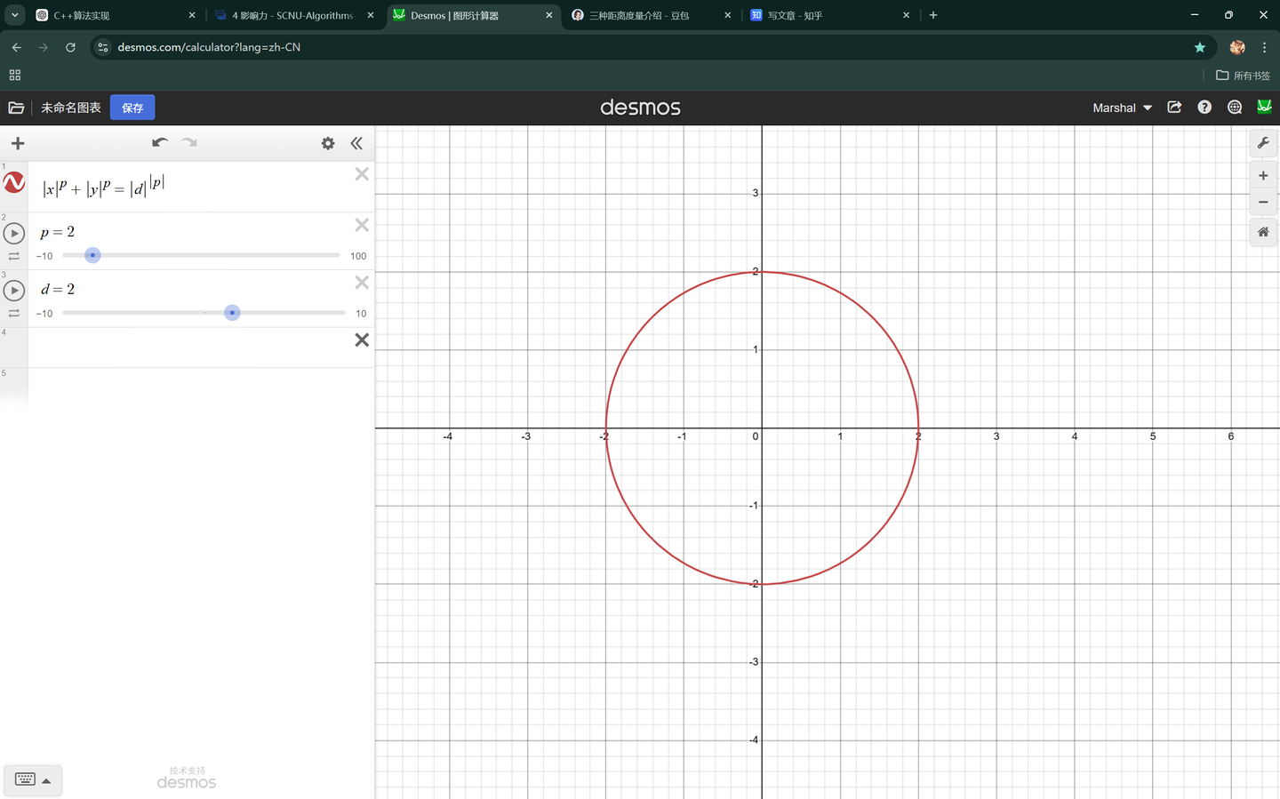Open the graph settings wrench

[1263, 143]
